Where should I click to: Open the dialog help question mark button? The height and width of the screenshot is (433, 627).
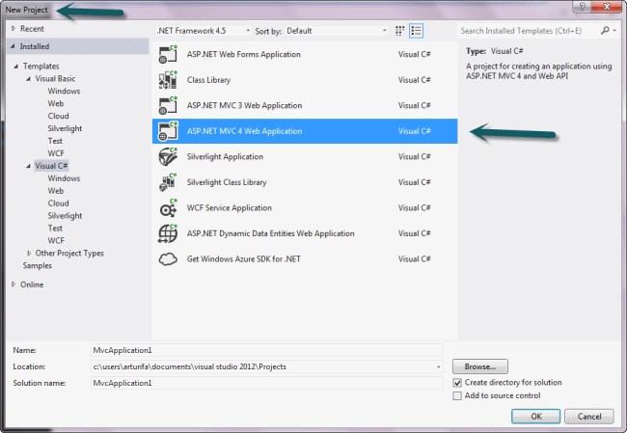click(582, 7)
